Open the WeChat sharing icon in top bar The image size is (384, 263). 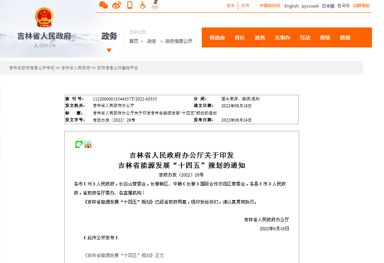[103, 5]
